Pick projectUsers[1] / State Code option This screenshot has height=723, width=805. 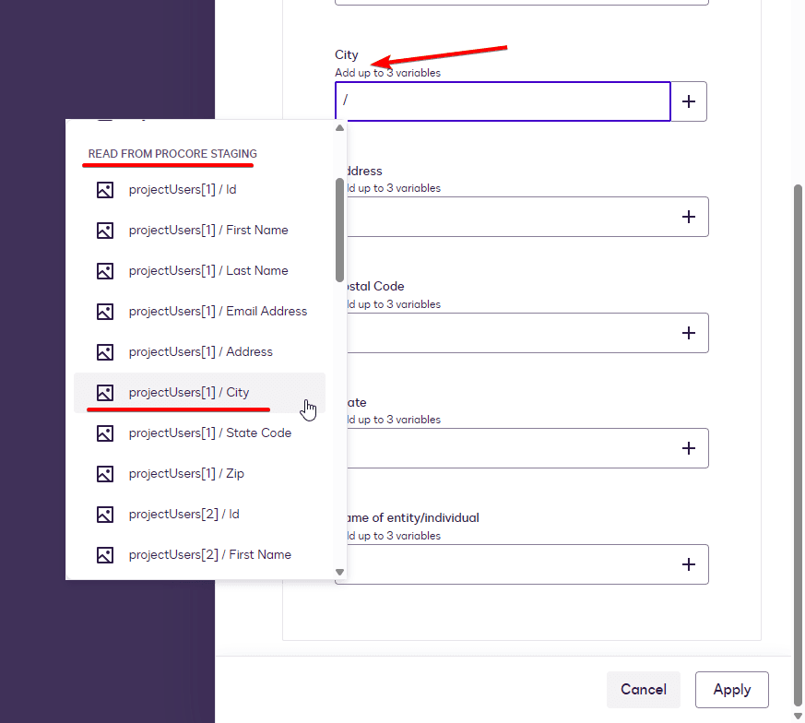(210, 433)
